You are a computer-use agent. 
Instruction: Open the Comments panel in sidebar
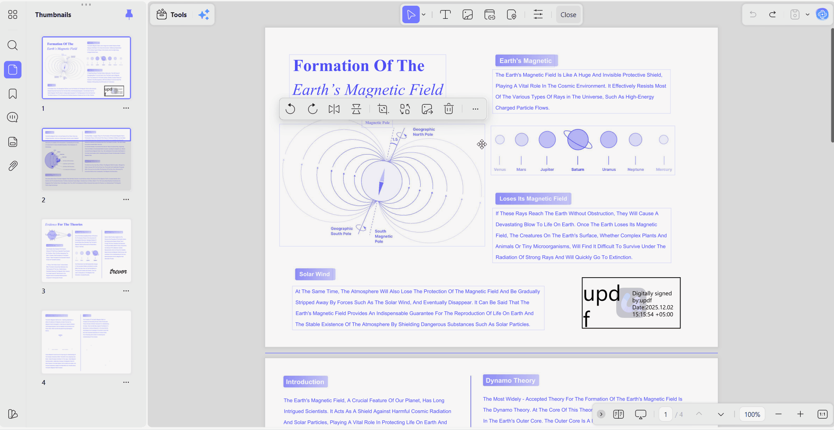[x=13, y=117]
